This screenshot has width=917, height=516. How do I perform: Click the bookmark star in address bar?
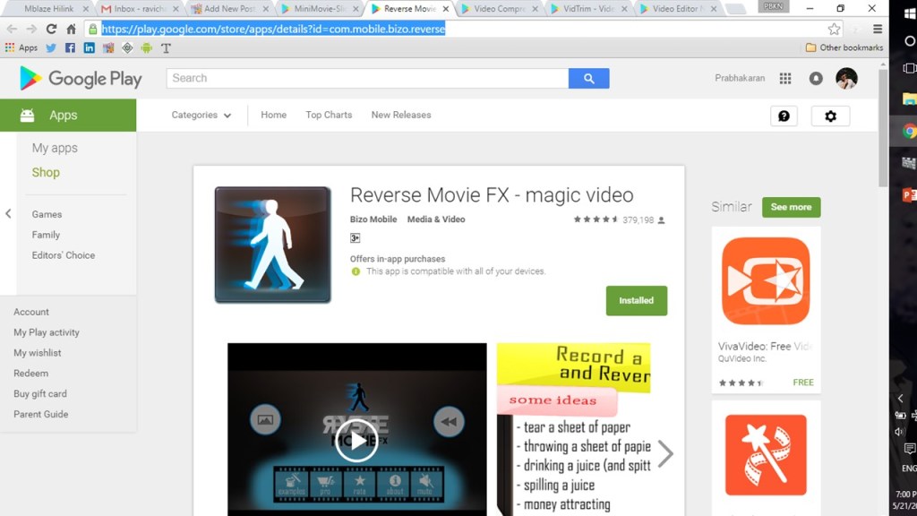point(834,29)
